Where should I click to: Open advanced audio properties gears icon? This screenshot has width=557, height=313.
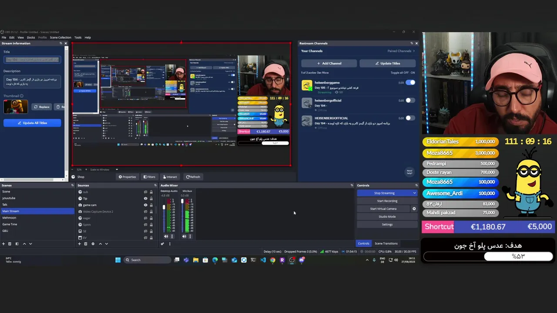(162, 244)
